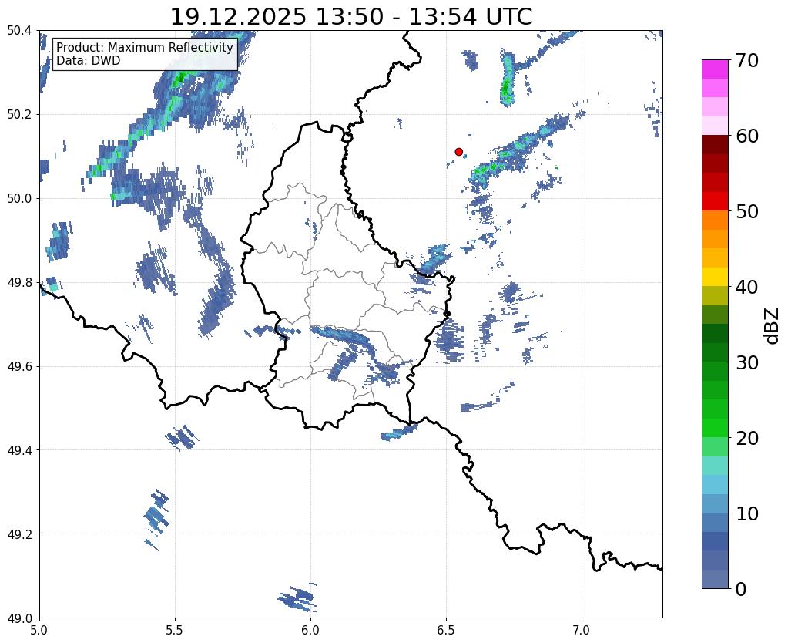Select the bright red colorbar segment at 50
The image size is (788, 643).
coord(715,201)
